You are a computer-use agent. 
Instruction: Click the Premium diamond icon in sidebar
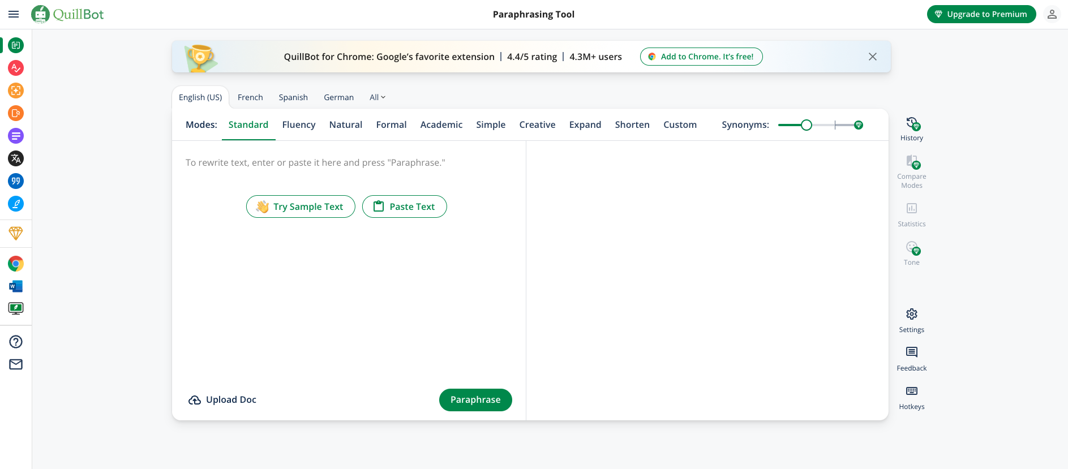[x=16, y=233]
